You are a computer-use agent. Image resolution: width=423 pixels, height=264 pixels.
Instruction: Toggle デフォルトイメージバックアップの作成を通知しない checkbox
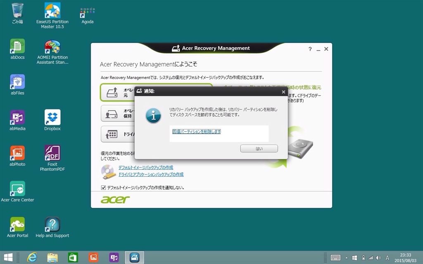click(x=103, y=188)
